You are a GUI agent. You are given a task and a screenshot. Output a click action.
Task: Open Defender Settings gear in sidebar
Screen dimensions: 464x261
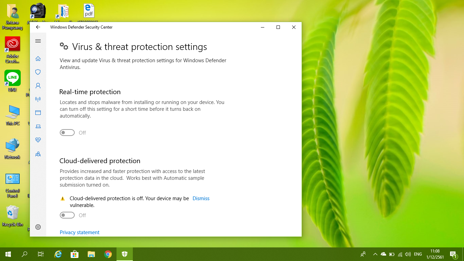point(38,227)
